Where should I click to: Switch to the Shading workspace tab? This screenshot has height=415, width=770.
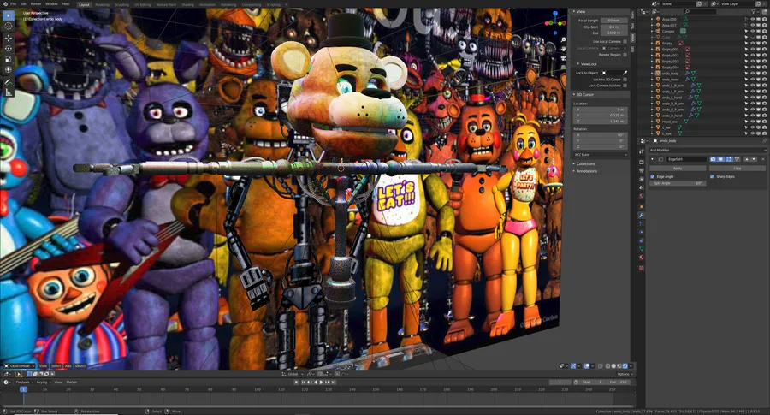point(187,5)
